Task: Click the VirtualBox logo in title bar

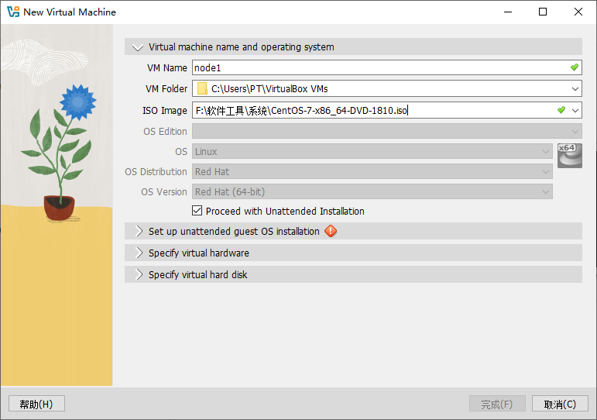Action: point(13,12)
